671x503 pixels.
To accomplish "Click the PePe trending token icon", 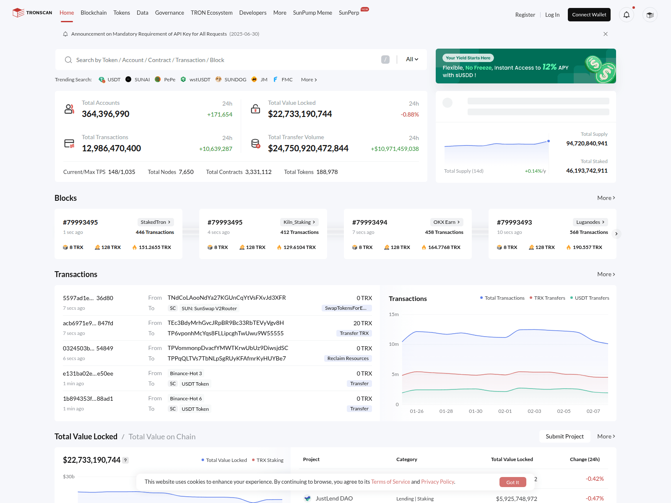I will point(158,79).
